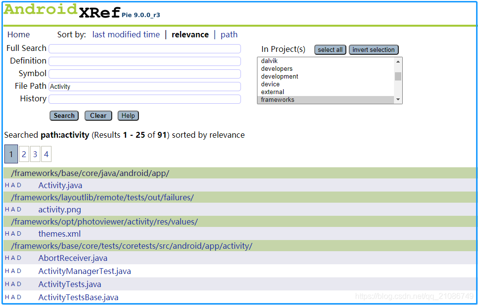Click the H link beside ActivityTests.java

click(x=7, y=284)
